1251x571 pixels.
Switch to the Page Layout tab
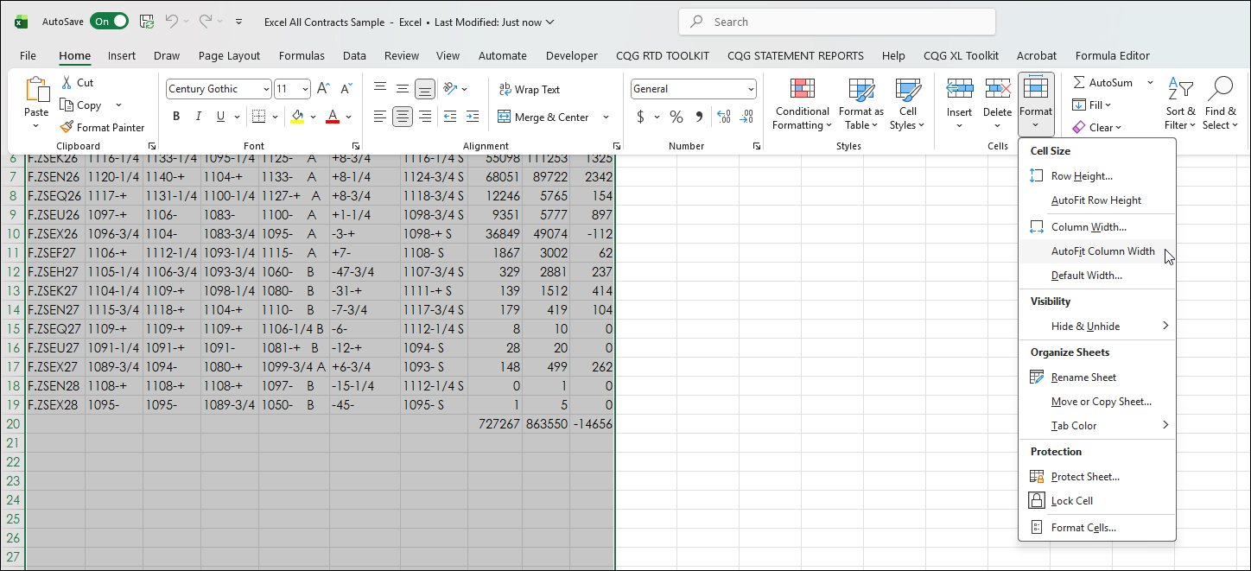(229, 55)
